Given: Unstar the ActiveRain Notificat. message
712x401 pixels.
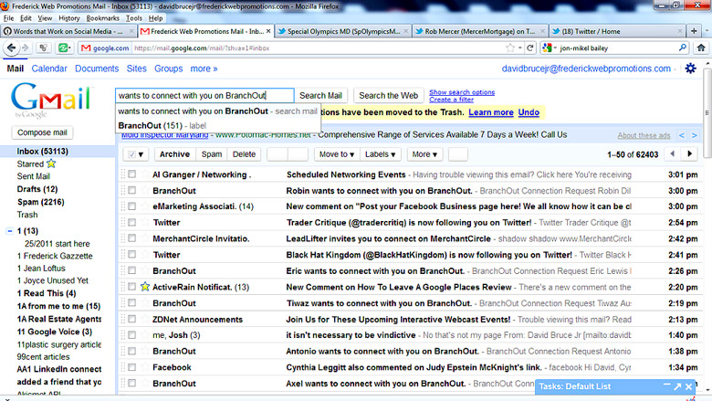Looking at the screenshot, I should pos(145,287).
